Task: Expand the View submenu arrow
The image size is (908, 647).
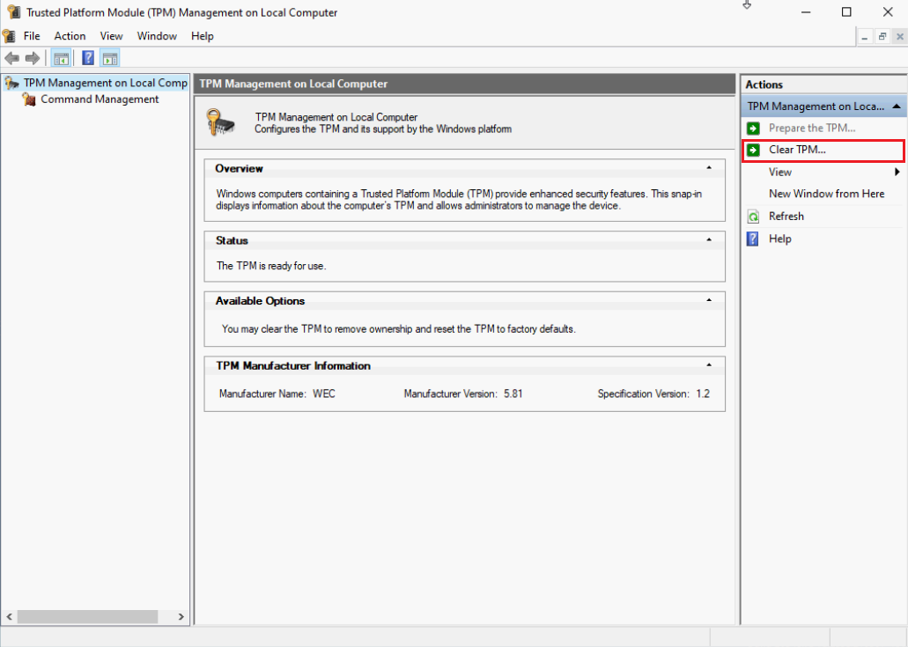Action: coord(897,172)
